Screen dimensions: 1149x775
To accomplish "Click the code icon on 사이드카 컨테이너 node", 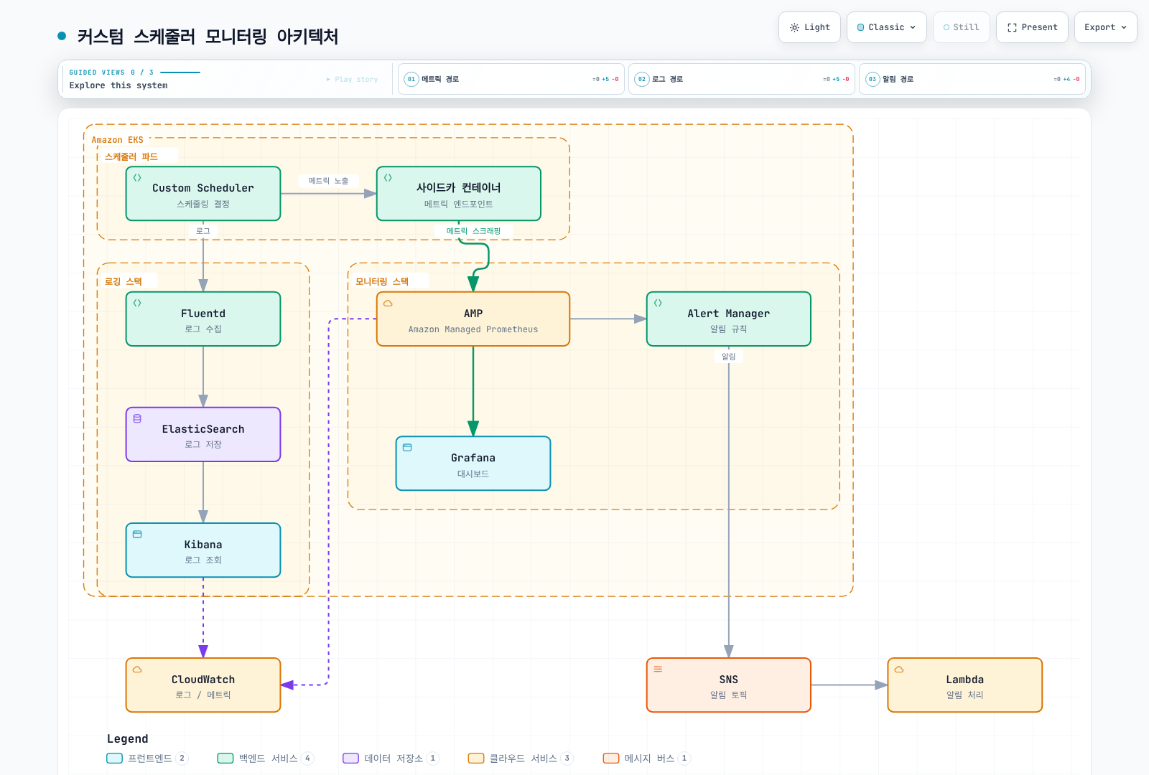I will (x=388, y=177).
